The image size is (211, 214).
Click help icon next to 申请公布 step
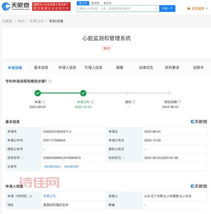(92, 102)
